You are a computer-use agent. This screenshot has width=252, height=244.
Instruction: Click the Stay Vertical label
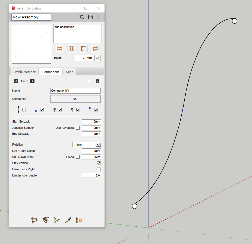(20, 163)
